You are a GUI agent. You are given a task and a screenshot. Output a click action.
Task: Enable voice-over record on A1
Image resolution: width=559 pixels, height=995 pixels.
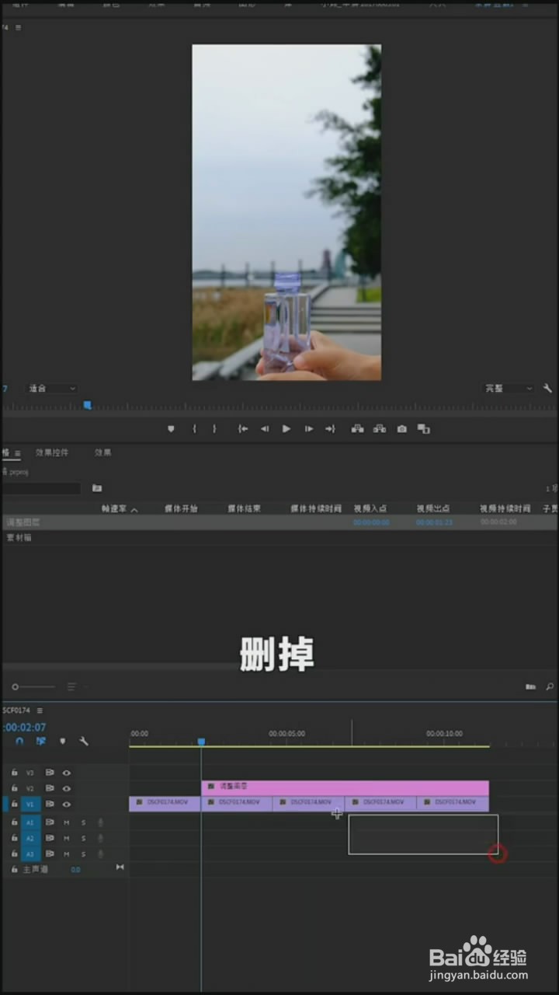tap(100, 822)
